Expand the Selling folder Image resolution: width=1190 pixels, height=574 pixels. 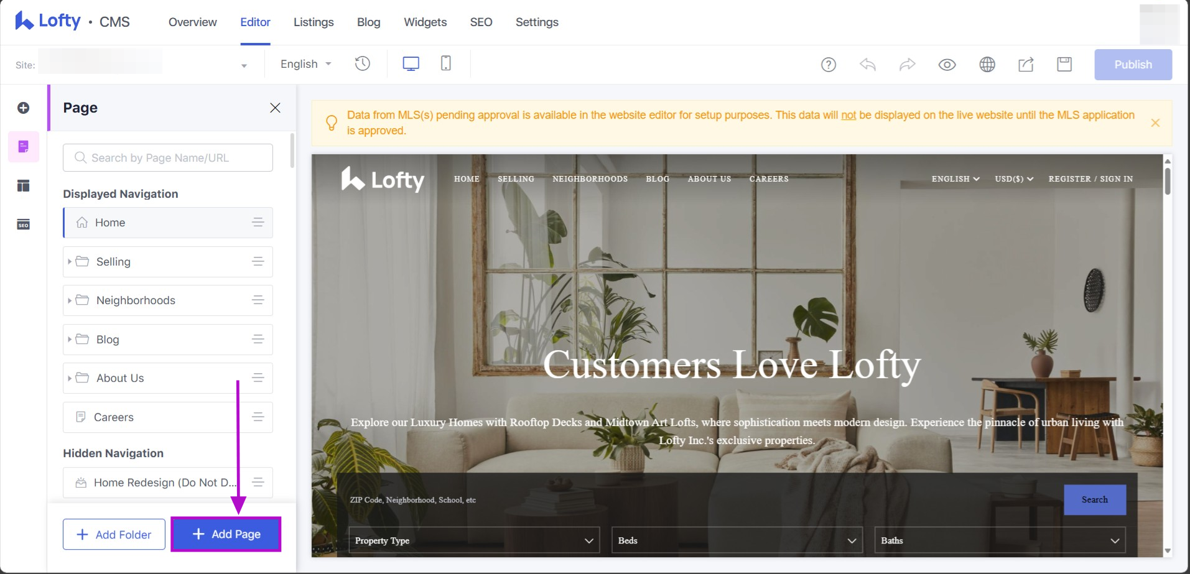70,262
